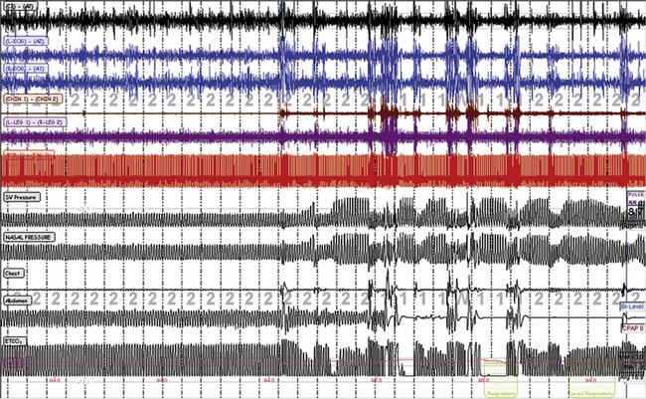Image resolution: width=646 pixels, height=399 pixels.
Task: Open the L-LEG 1 - R-LEG 2 channel label
Action: tap(34, 122)
